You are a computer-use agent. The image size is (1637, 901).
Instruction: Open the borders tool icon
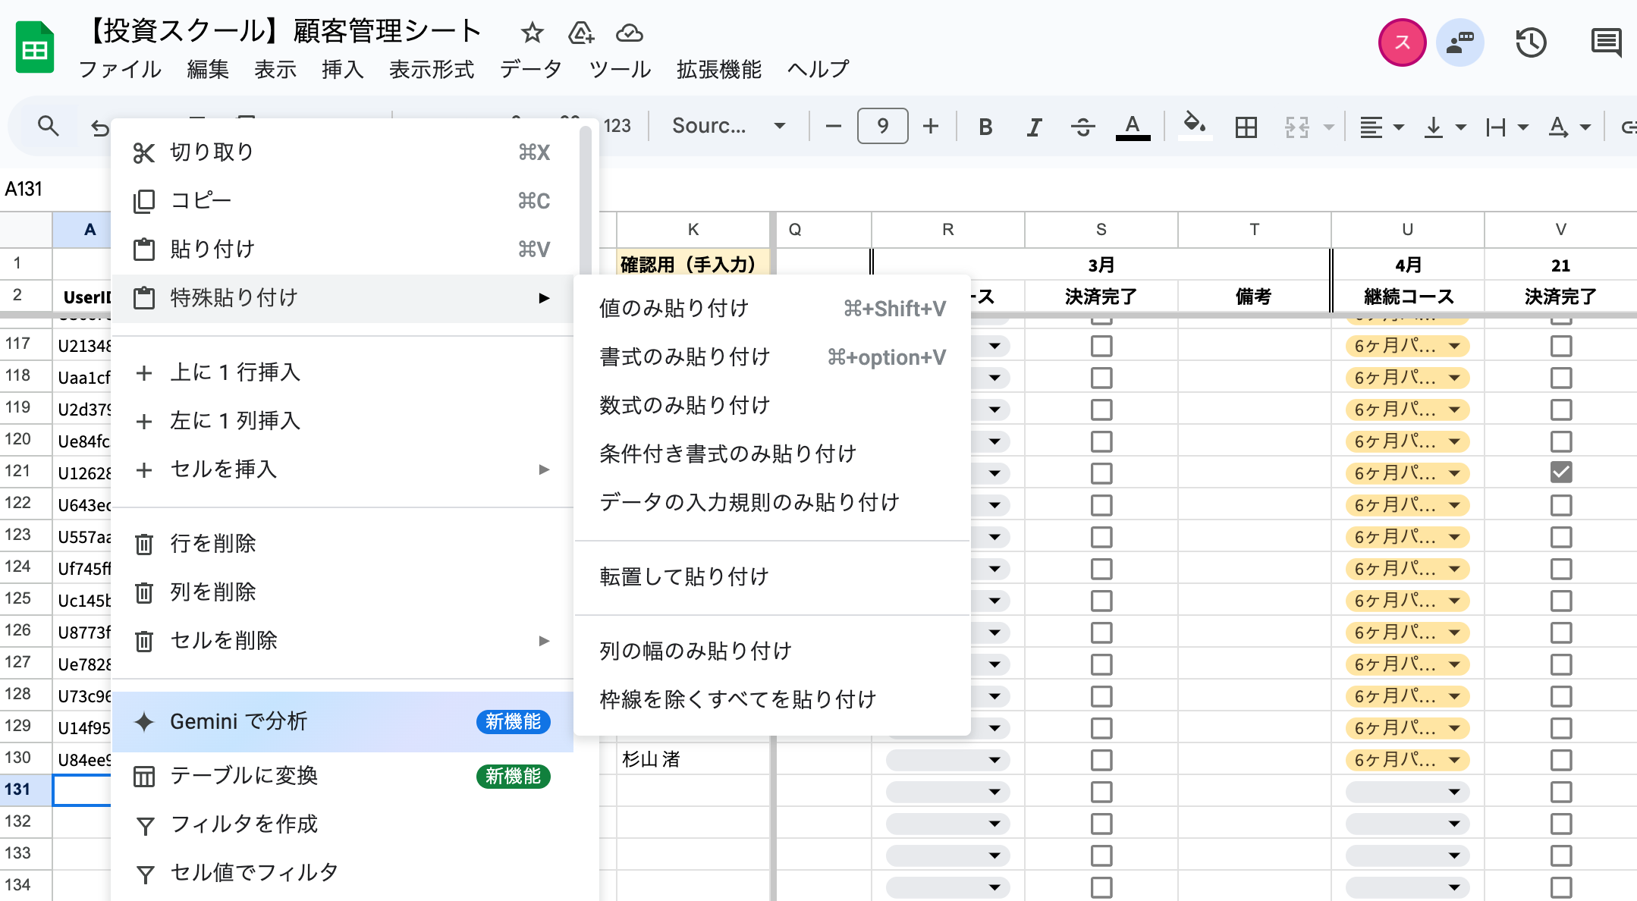1246,127
